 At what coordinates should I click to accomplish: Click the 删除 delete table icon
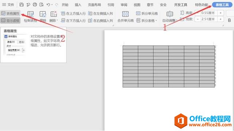coord(53,14)
